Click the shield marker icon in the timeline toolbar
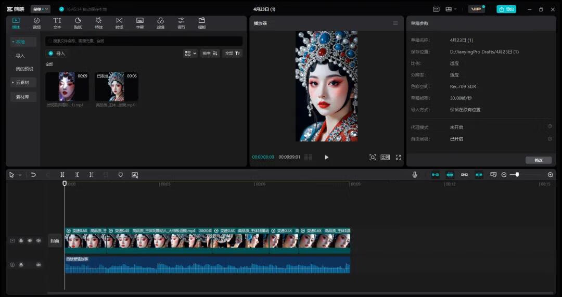Image resolution: width=562 pixels, height=297 pixels. 120,175
